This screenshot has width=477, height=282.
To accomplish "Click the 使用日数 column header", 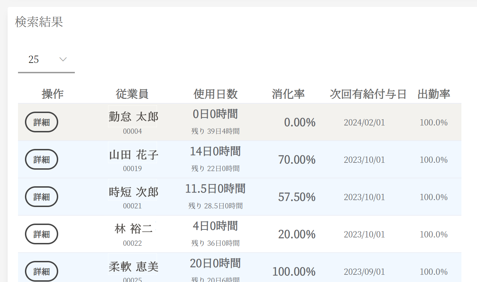I will tap(215, 94).
